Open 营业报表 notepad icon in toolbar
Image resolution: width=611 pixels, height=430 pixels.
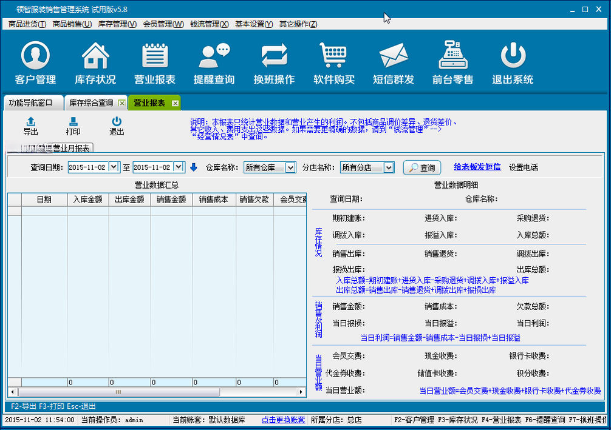[x=155, y=63]
